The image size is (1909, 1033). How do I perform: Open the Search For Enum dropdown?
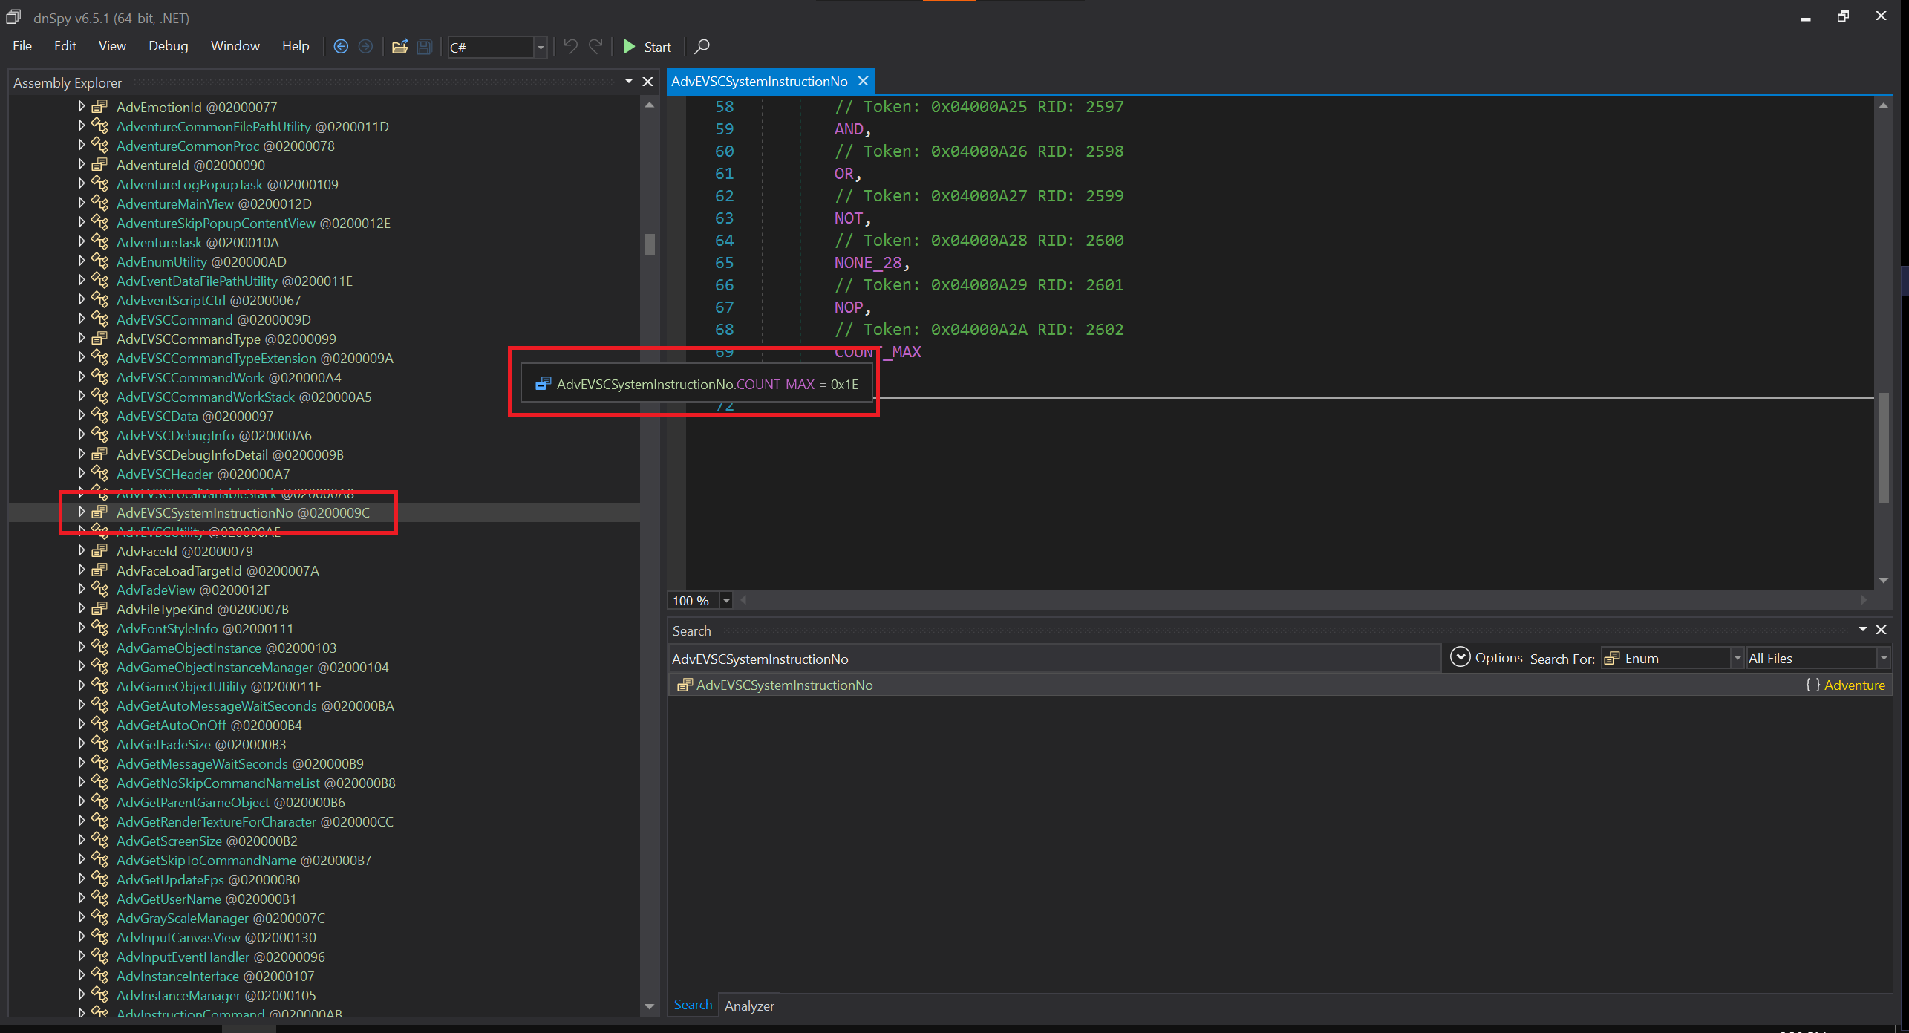1737,659
